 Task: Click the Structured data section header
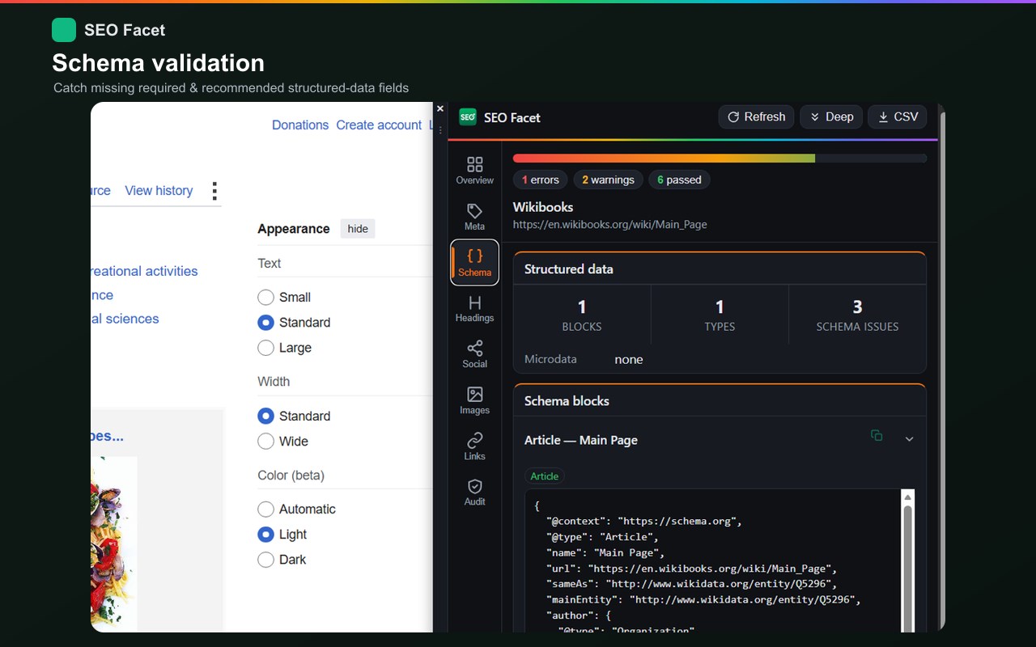[x=720, y=269]
